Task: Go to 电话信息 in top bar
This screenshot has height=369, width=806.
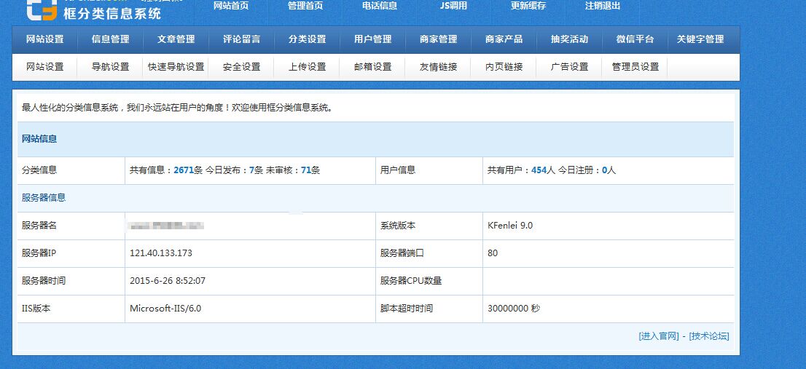Action: click(x=380, y=6)
